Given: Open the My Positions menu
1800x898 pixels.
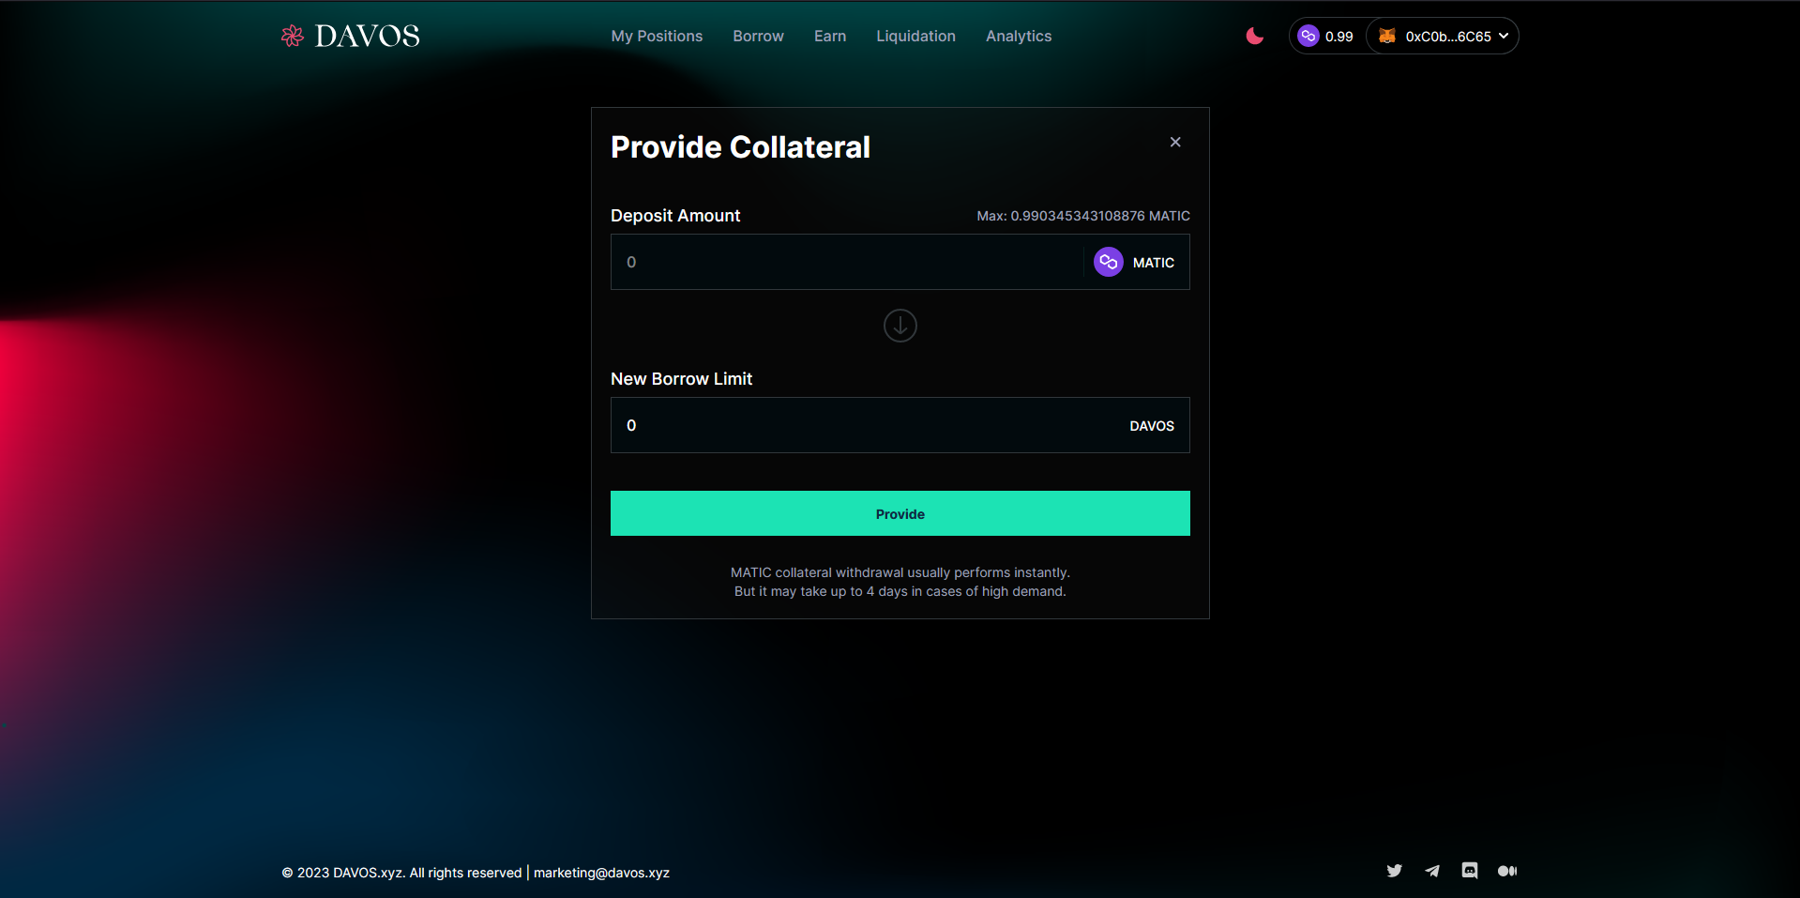Looking at the screenshot, I should [657, 36].
